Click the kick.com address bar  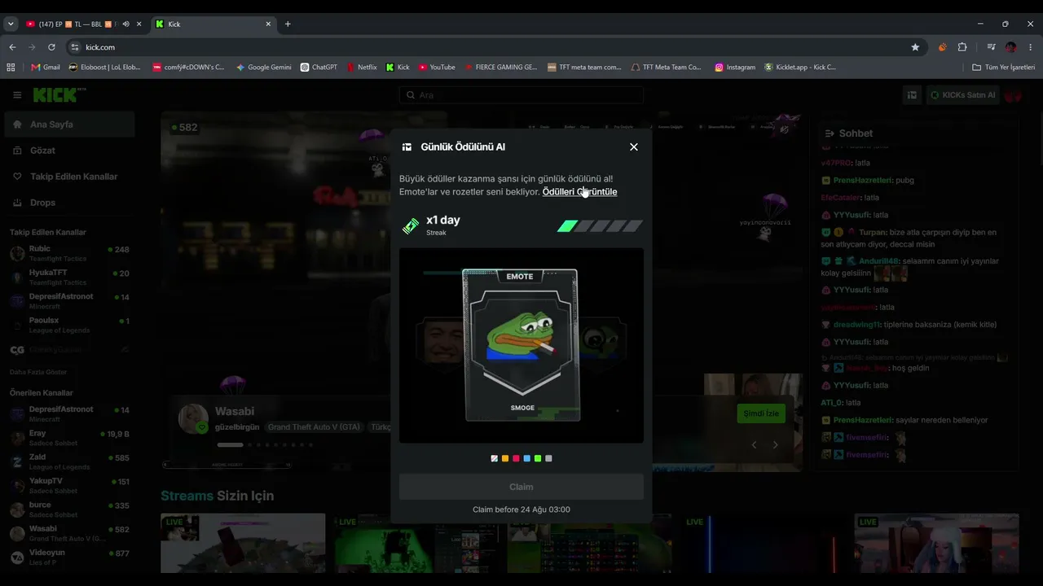tap(495, 47)
